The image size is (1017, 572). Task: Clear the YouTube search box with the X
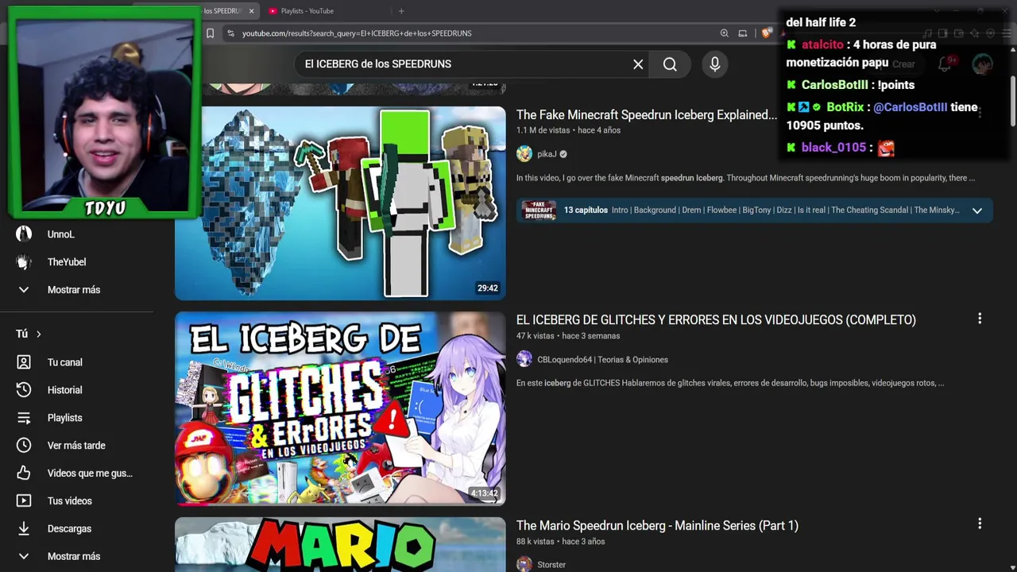638,64
